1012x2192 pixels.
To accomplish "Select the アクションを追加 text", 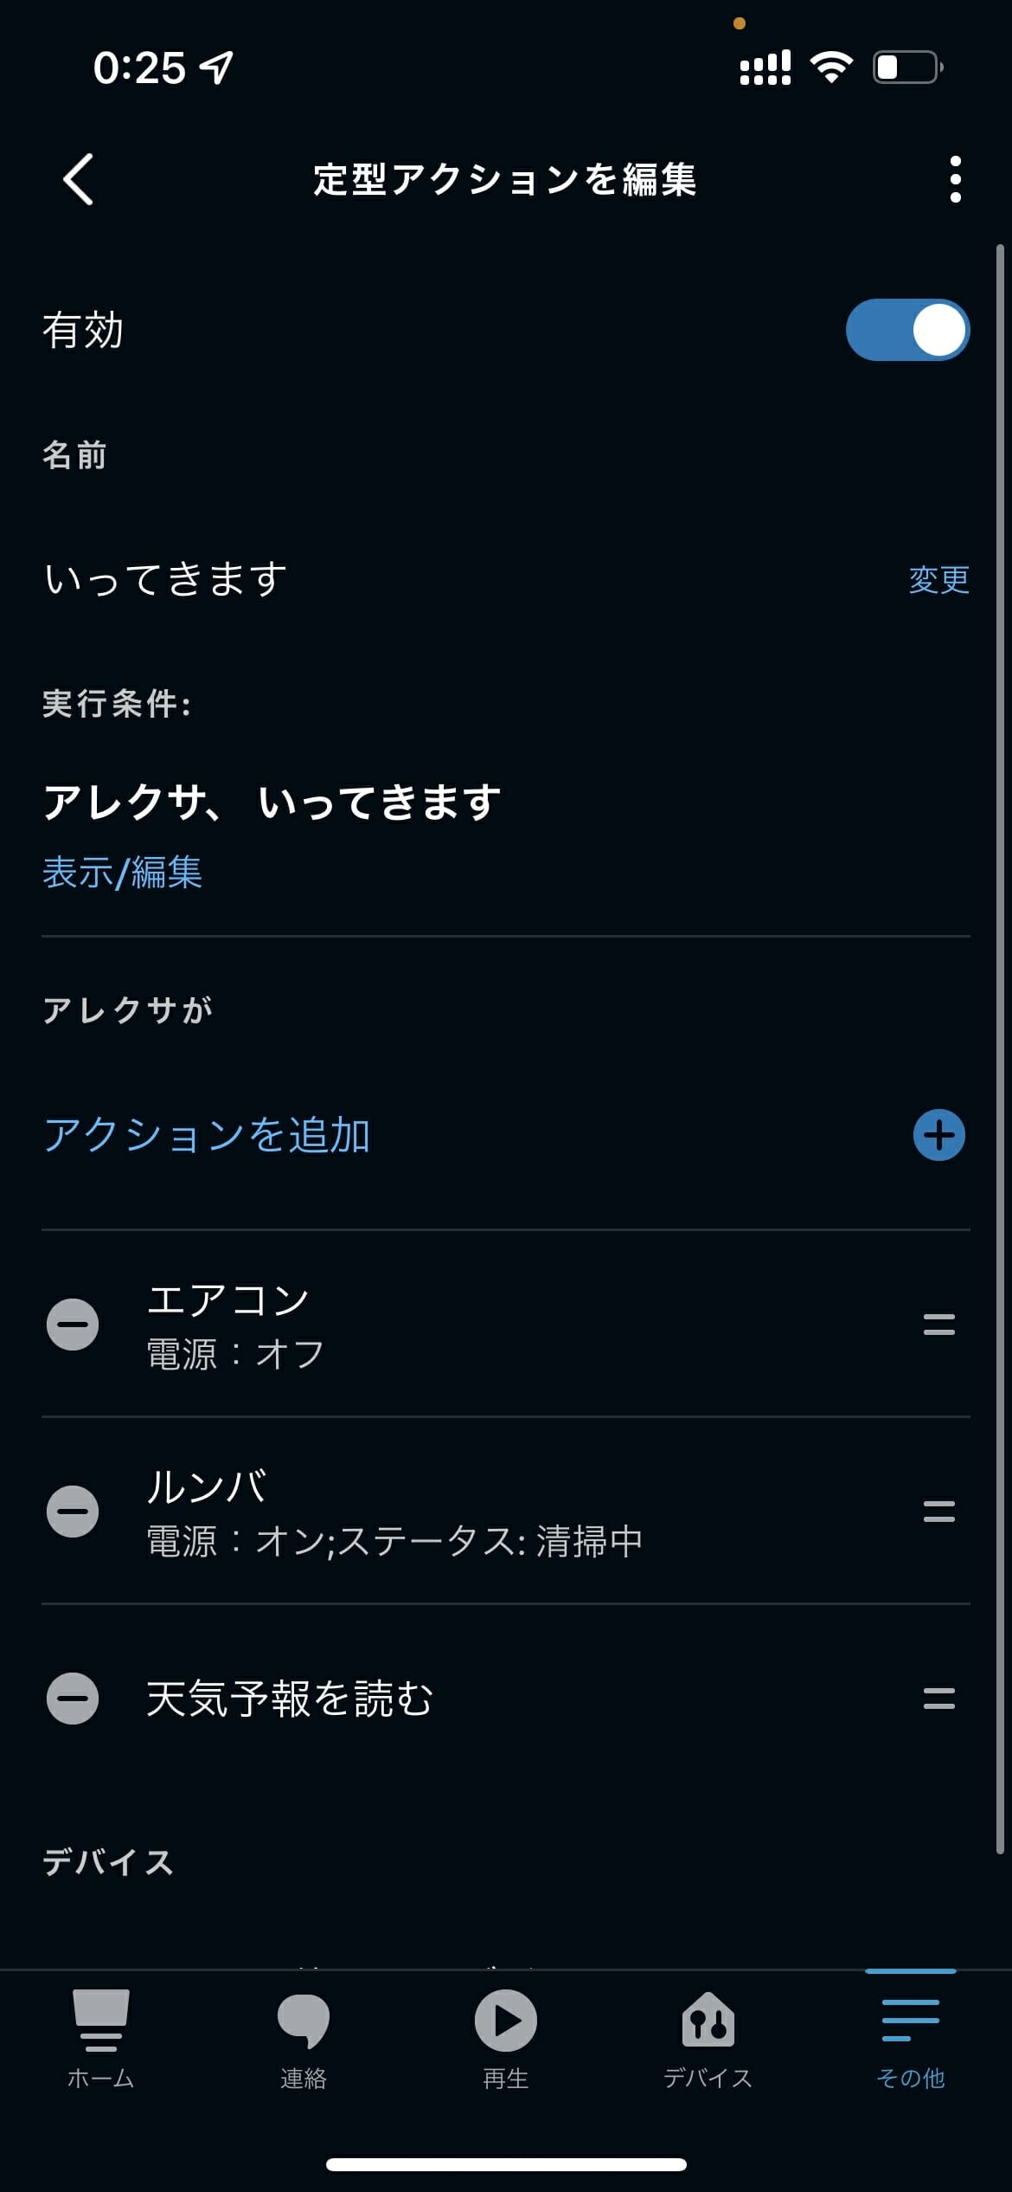I will click(207, 1135).
